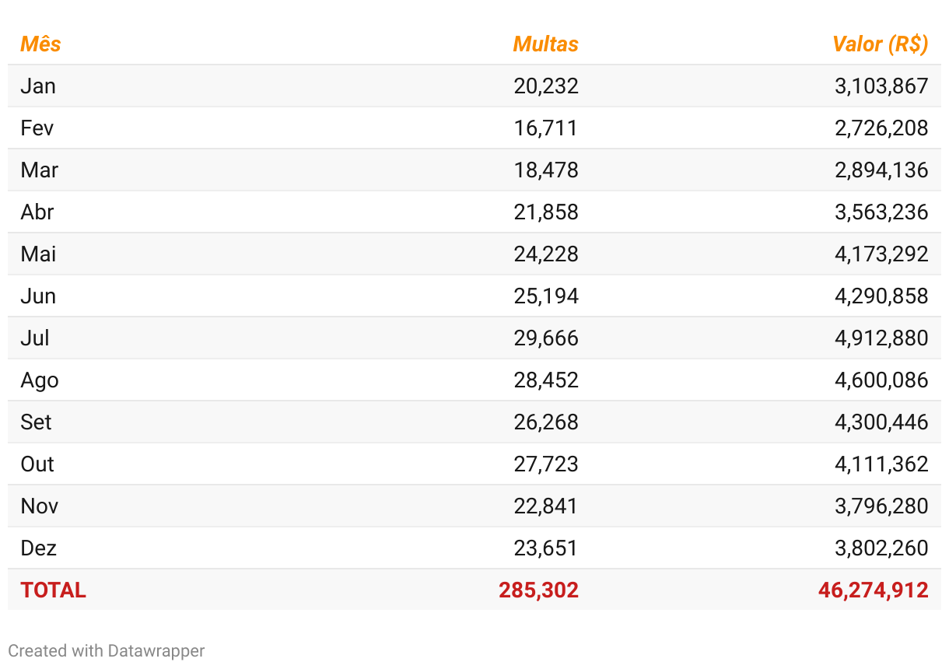This screenshot has width=949, height=669.
Task: Select the Ago value 4,600,086
Action: (x=881, y=380)
